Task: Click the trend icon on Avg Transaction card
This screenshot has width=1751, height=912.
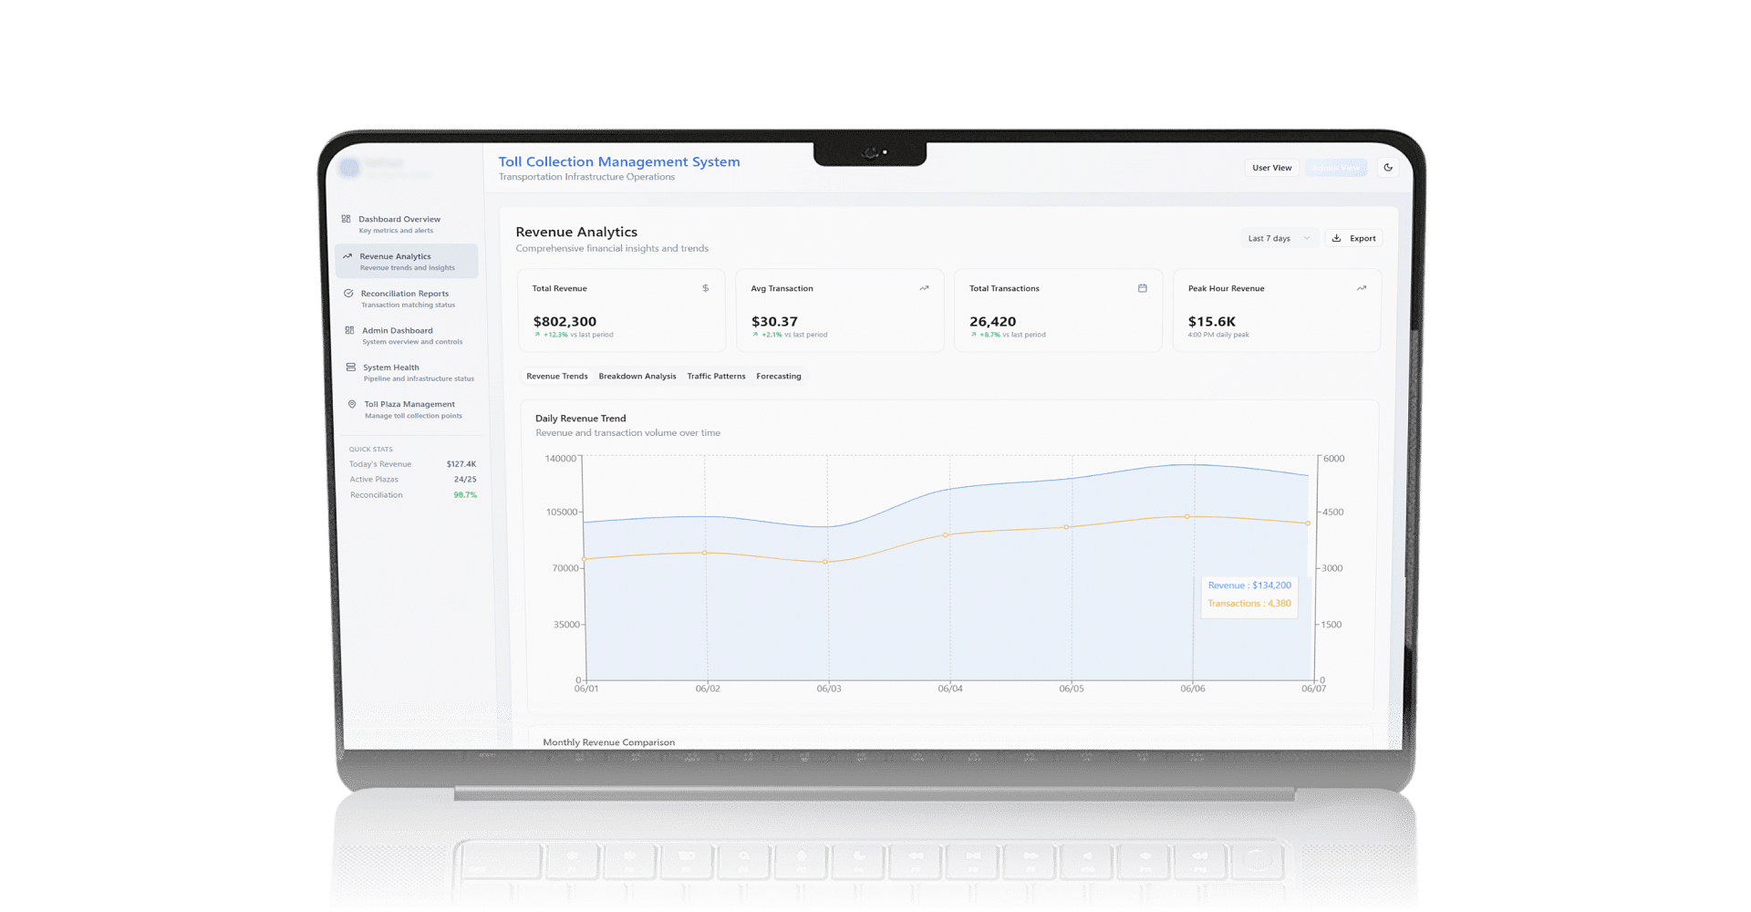Action: click(924, 288)
